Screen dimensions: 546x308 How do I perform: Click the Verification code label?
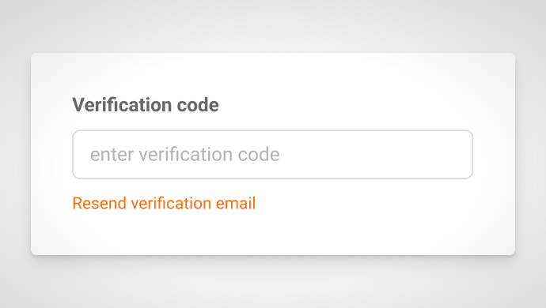click(x=146, y=104)
